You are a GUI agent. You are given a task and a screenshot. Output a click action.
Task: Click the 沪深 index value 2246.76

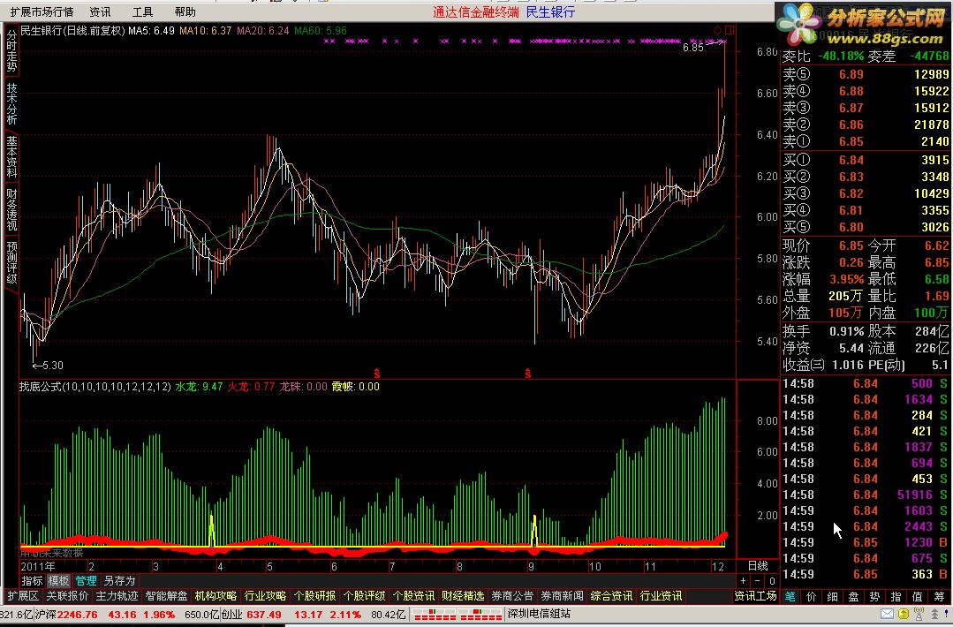pyautogui.click(x=77, y=615)
